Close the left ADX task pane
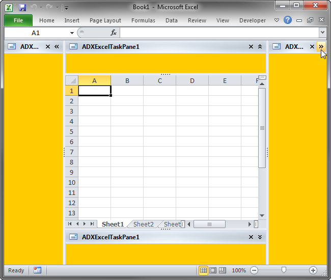 click(48, 47)
